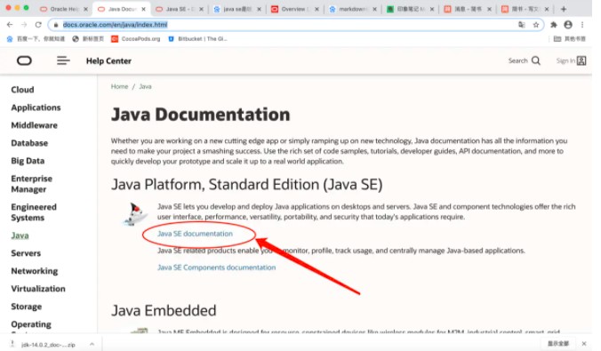
Task: Switch to the Overview tab
Action: (294, 9)
